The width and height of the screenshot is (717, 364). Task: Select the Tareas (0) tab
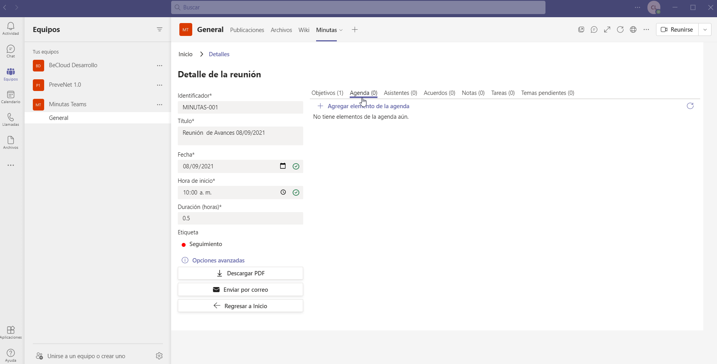[503, 93]
